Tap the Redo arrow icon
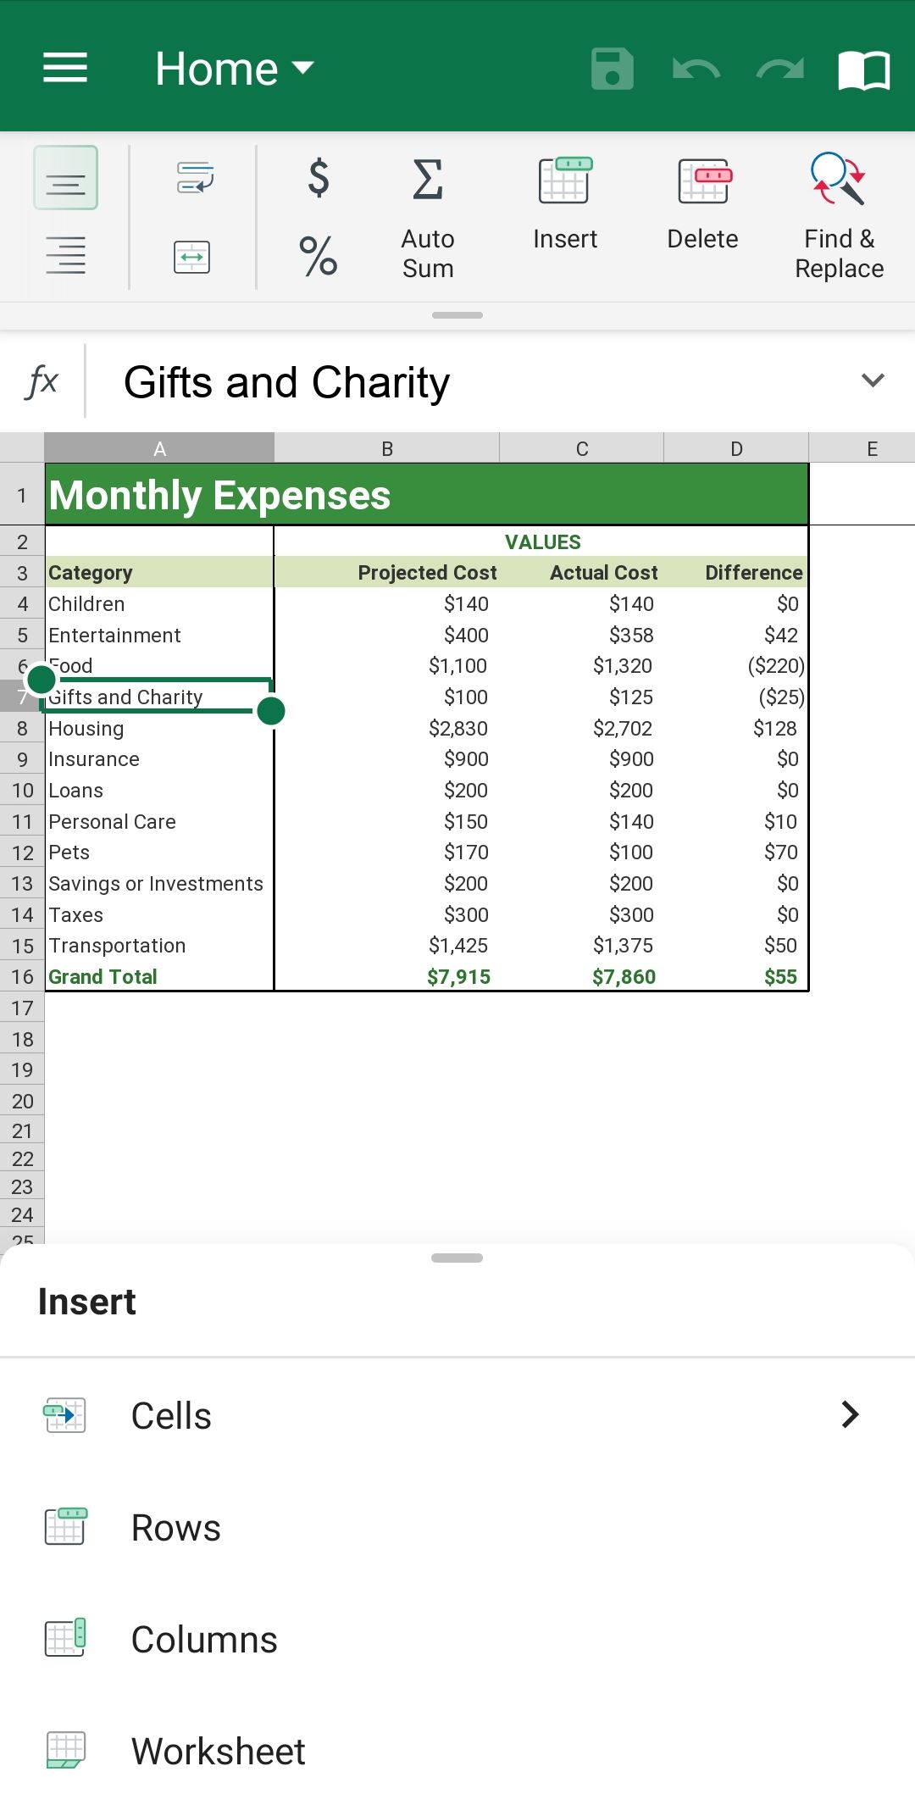 (780, 69)
